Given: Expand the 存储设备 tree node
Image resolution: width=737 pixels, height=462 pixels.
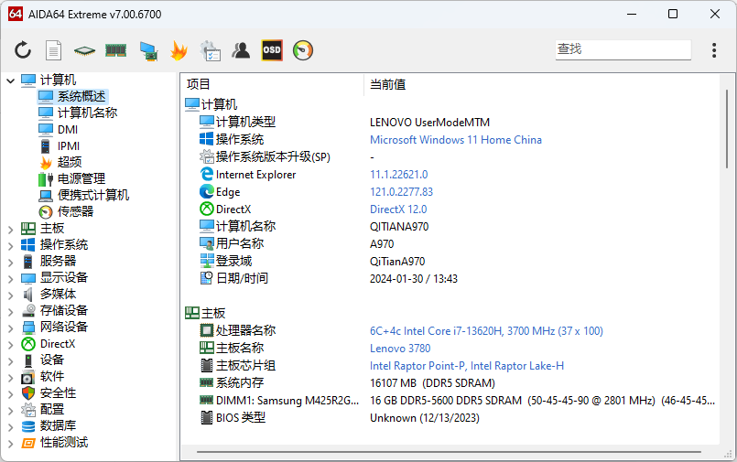Looking at the screenshot, I should point(11,311).
